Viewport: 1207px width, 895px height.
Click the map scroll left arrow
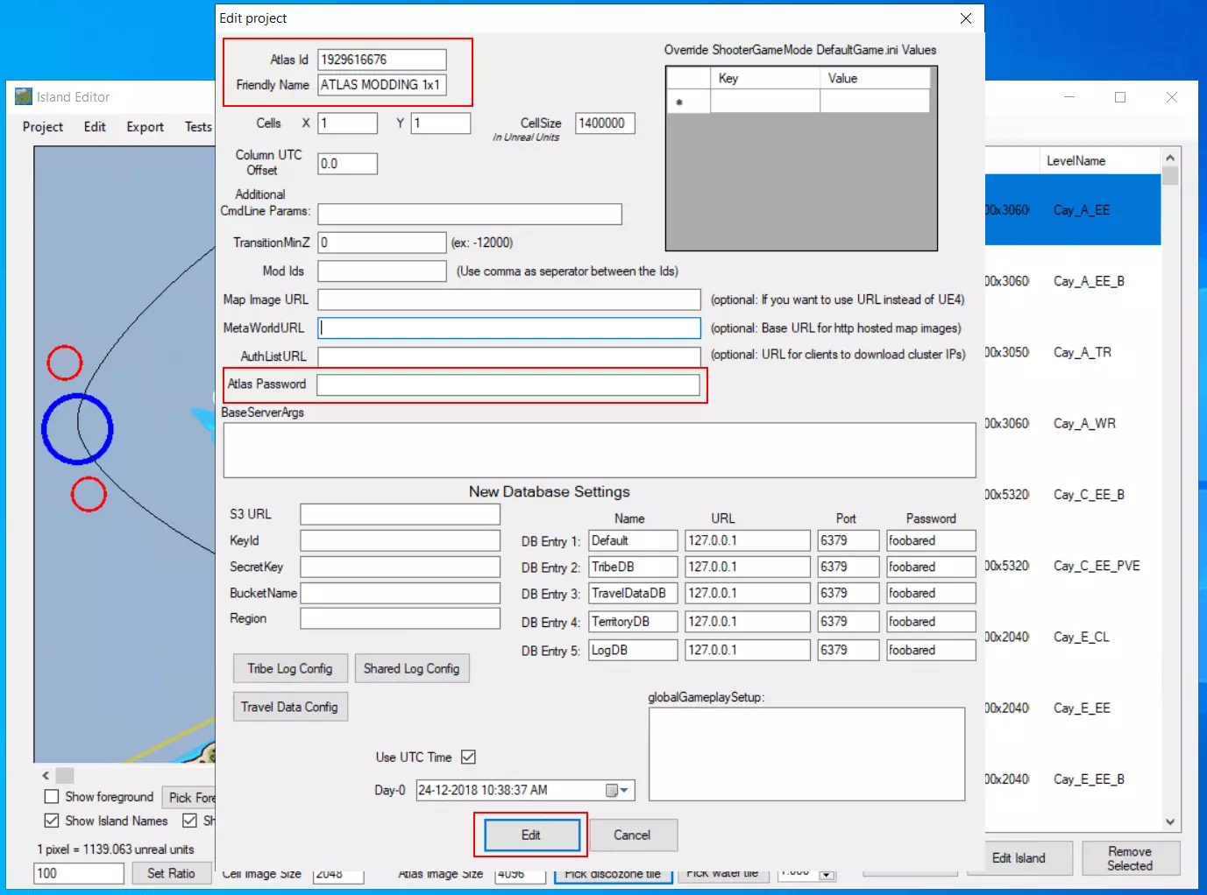pyautogui.click(x=46, y=775)
